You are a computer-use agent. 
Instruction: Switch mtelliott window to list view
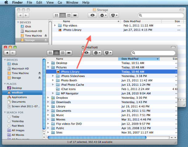coord(56,53)
